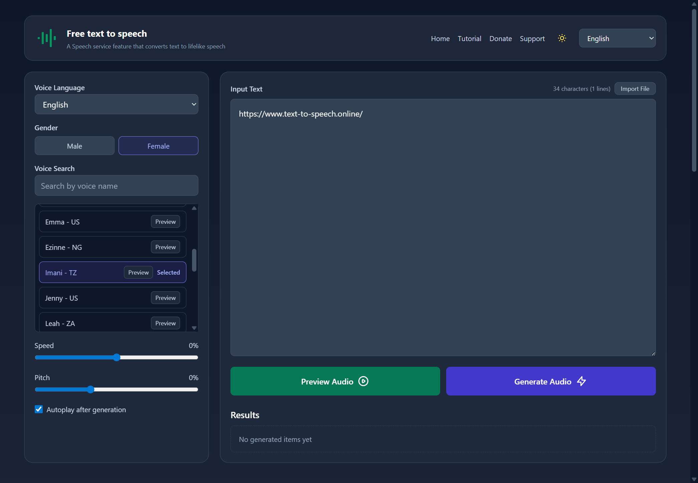
Task: Click the lightning bolt icon on Generate Audio
Action: (581, 381)
